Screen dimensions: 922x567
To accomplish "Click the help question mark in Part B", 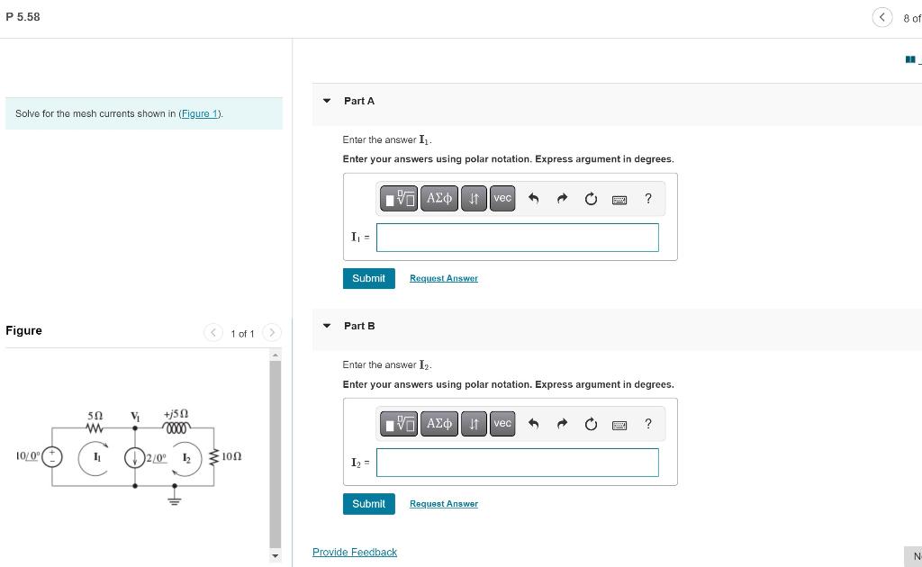I will 647,423.
